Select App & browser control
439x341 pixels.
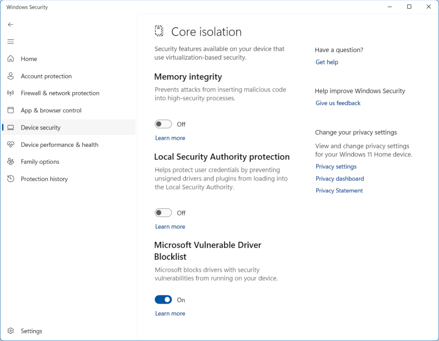tap(50, 110)
